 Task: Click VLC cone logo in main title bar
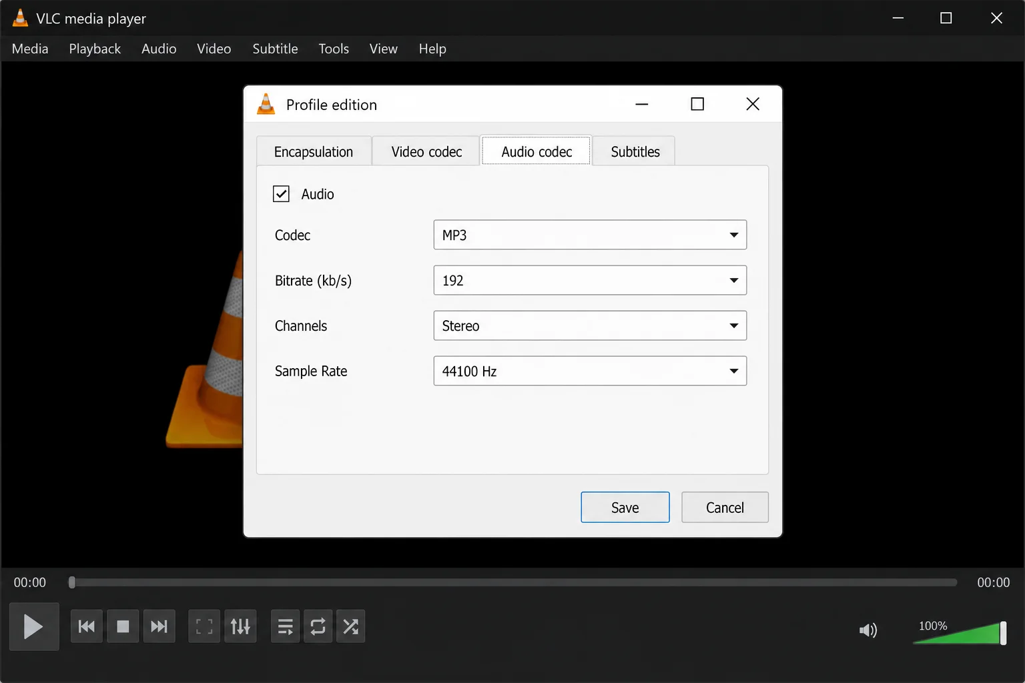[x=21, y=18]
